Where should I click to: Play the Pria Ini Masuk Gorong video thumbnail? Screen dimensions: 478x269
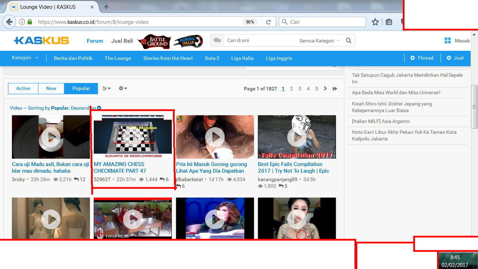click(215, 137)
